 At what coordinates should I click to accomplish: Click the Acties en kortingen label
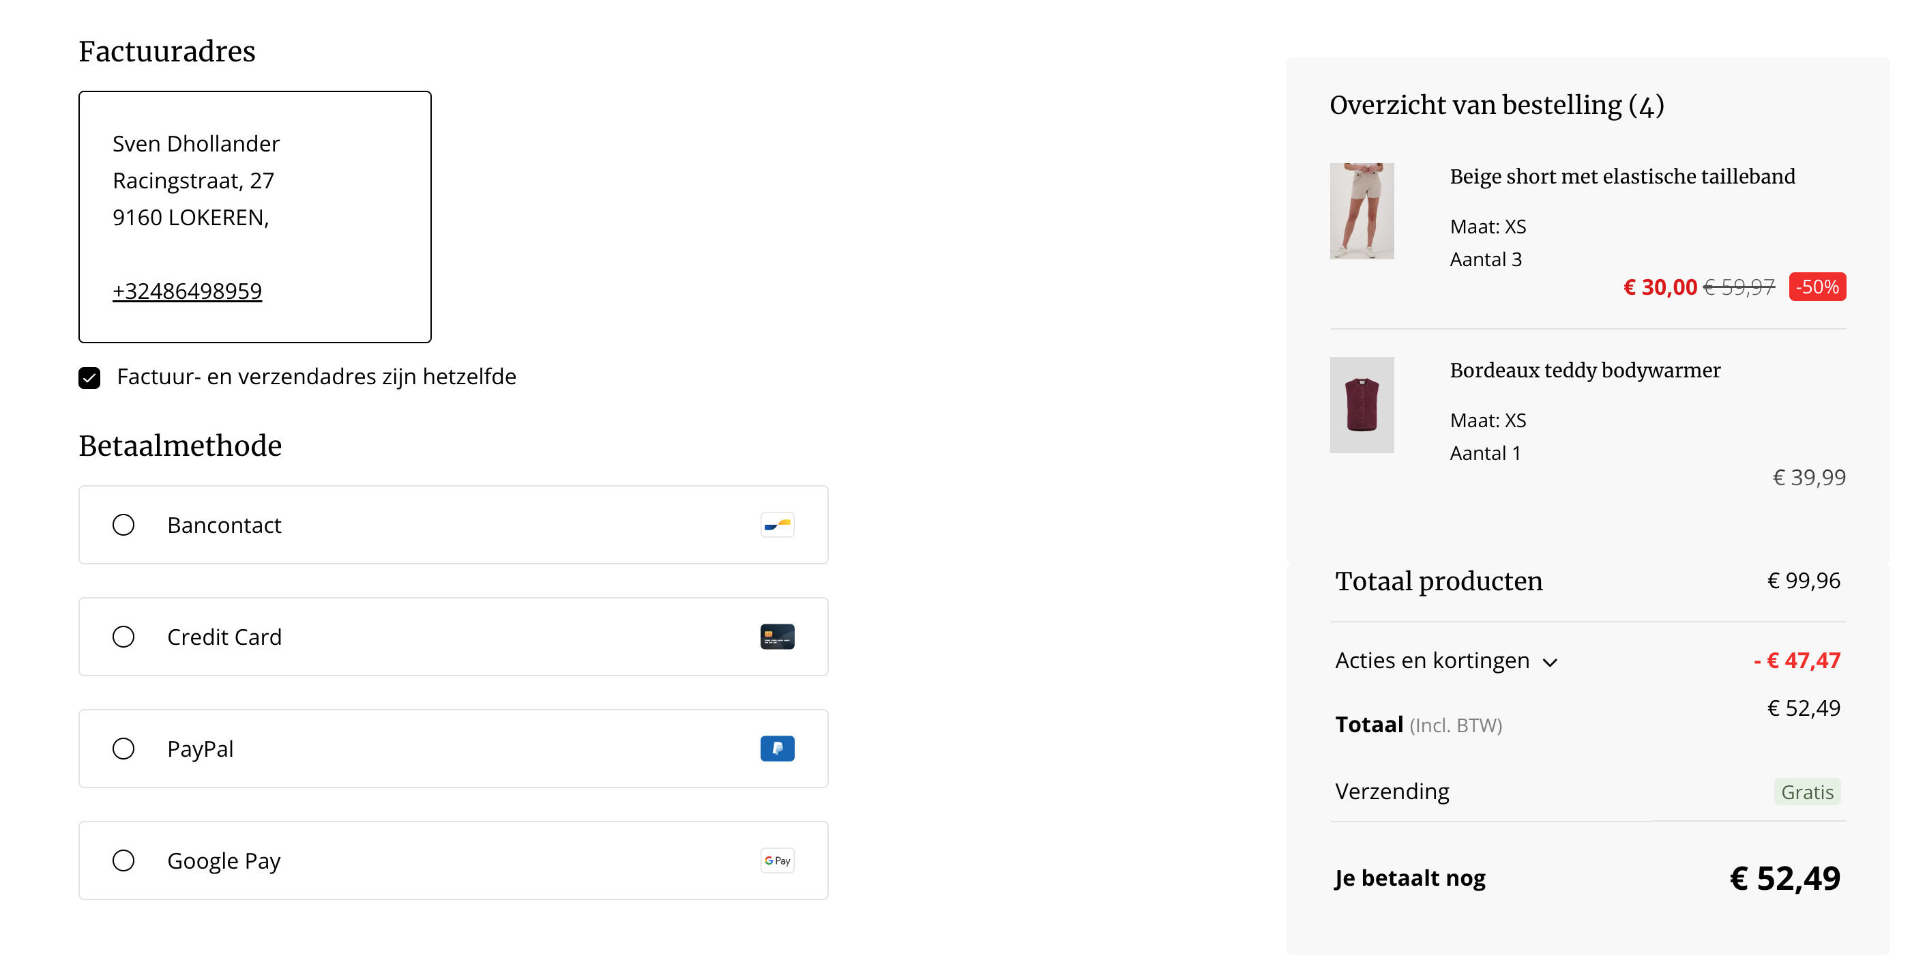(1432, 661)
